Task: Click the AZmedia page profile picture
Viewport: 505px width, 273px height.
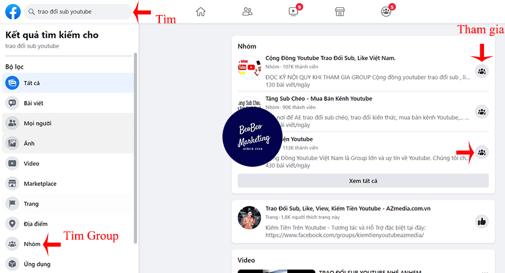Action: (x=249, y=218)
